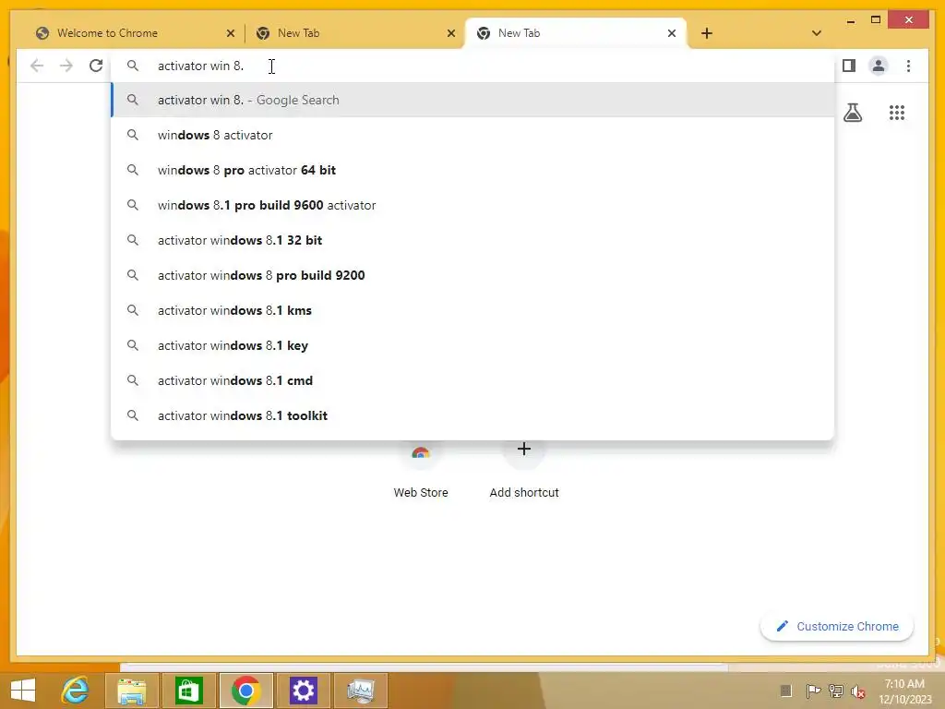Open the side panel icon

[x=849, y=66]
